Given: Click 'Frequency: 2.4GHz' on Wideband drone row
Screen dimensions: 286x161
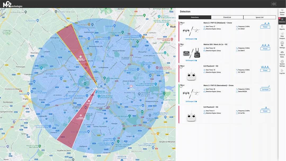Looking at the screenshot, I should (244, 27).
